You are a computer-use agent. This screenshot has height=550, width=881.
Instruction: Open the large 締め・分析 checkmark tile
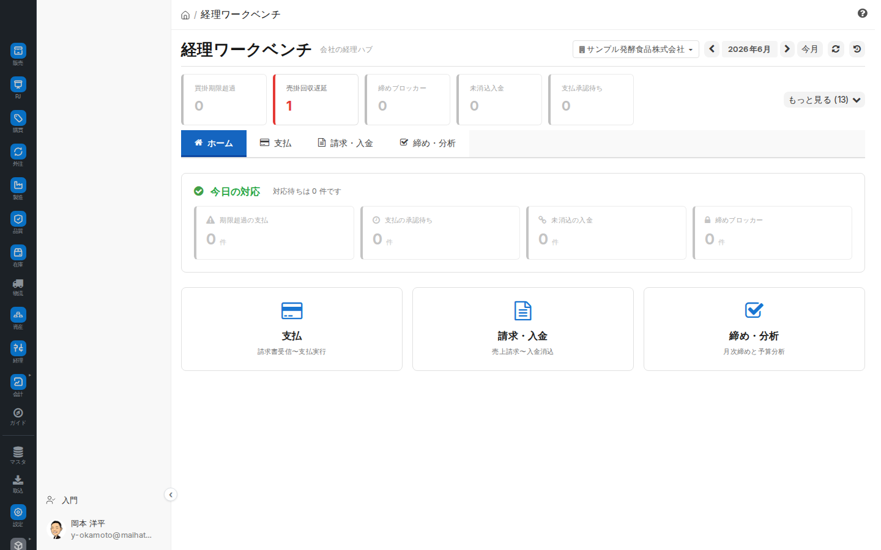(x=754, y=329)
